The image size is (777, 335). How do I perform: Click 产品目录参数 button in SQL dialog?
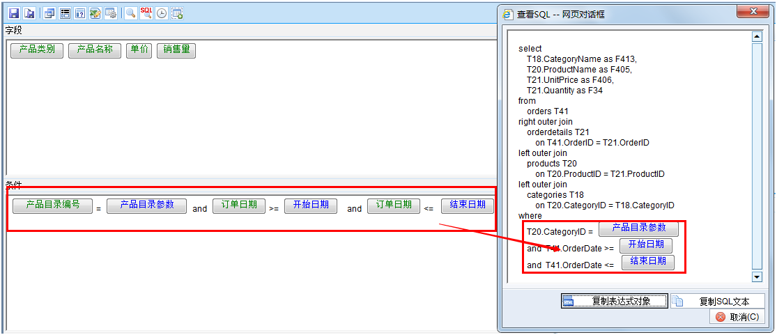639,229
